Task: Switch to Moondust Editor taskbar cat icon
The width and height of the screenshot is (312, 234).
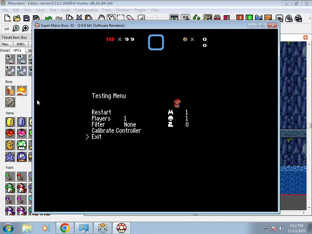Action: click(x=103, y=228)
